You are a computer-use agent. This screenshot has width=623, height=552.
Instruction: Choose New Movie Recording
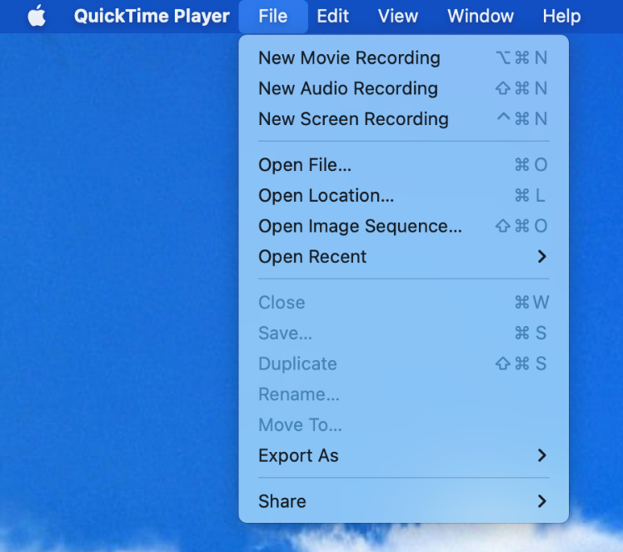click(x=403, y=58)
